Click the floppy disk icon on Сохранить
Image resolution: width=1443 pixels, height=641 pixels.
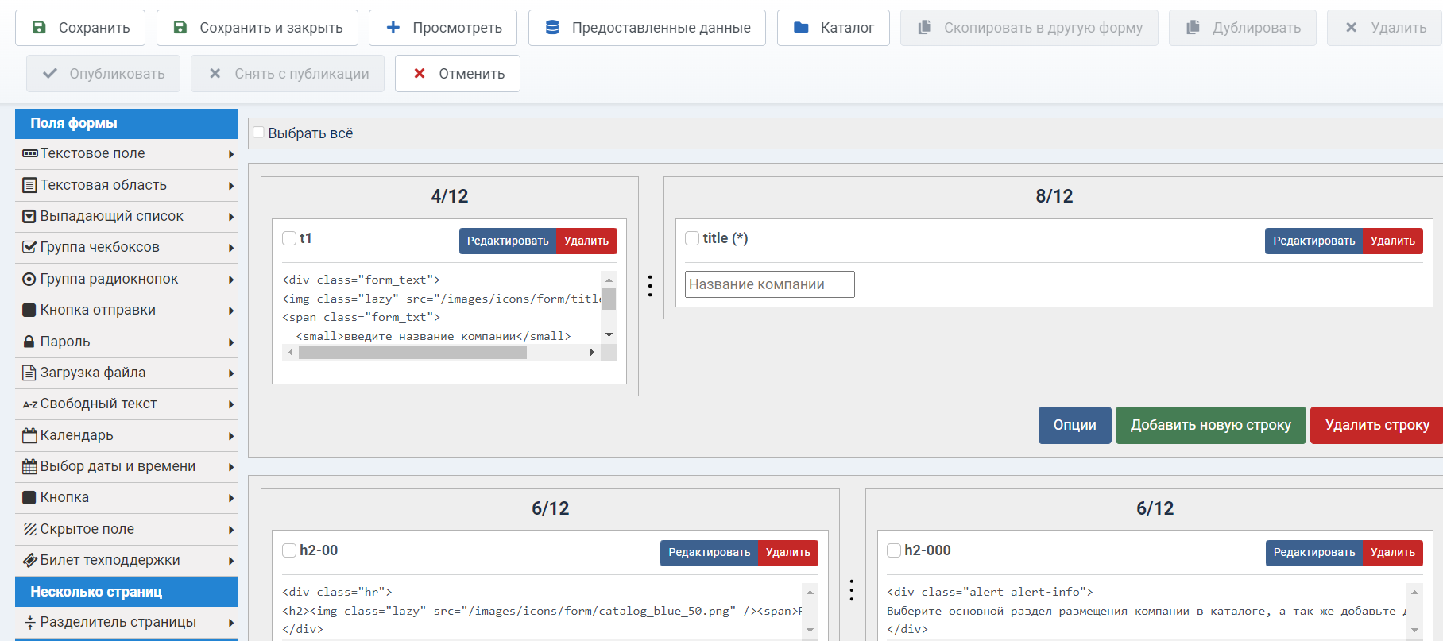point(39,28)
